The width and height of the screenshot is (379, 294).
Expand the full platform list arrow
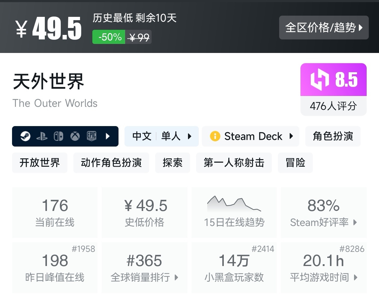pos(108,136)
